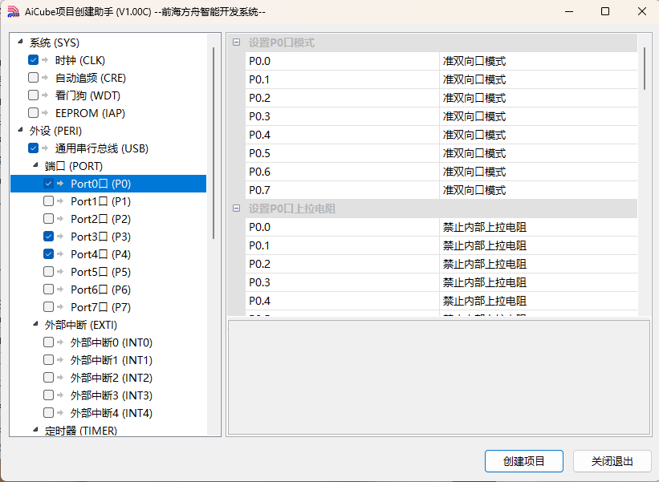Enable the 自动追频 (CRE) checkbox
The image size is (659, 482).
33,78
